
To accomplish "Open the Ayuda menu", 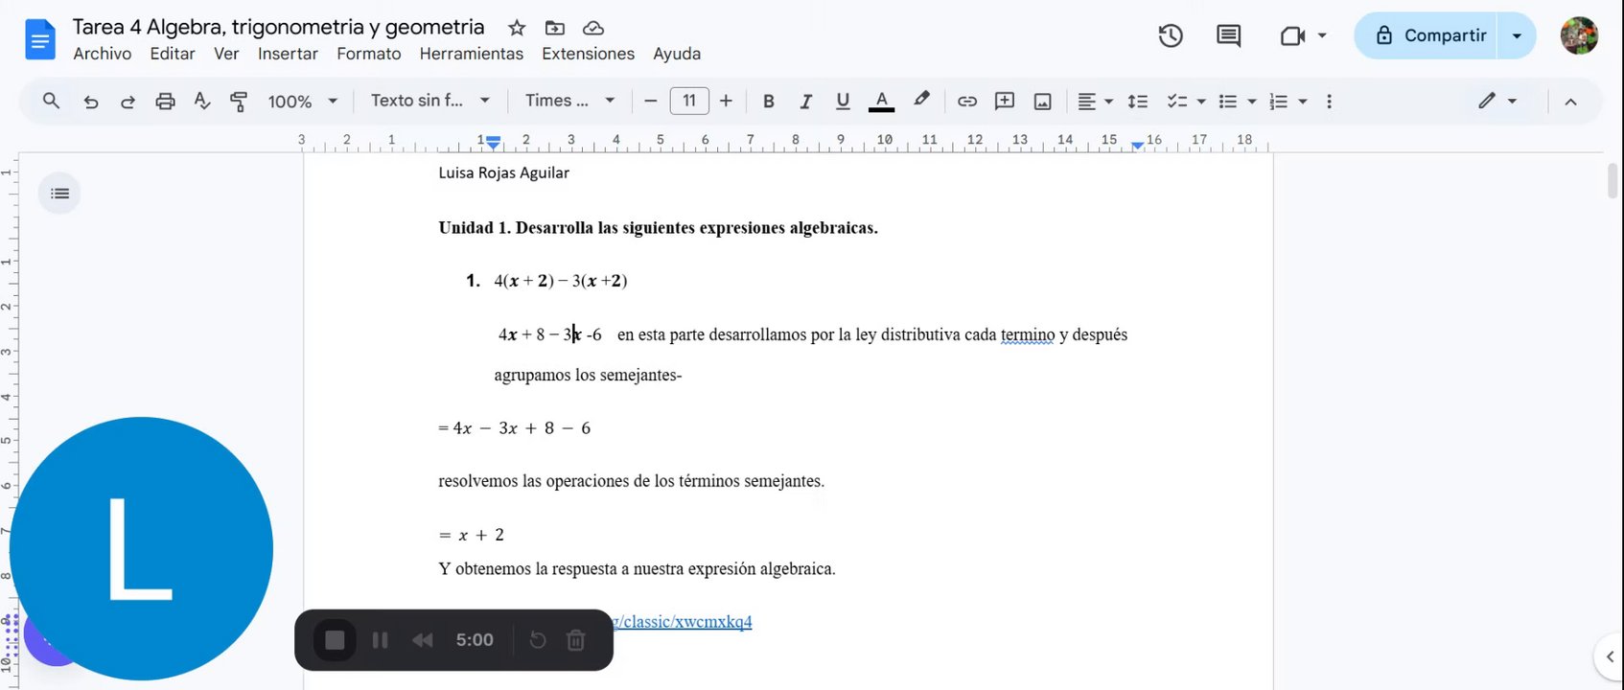I will (x=677, y=54).
